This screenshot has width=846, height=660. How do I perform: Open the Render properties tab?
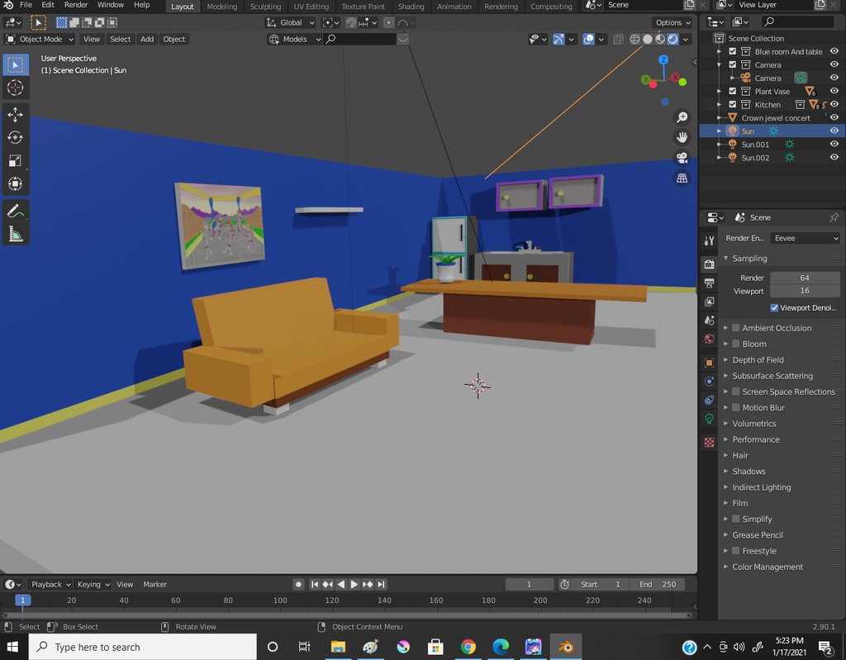709,264
